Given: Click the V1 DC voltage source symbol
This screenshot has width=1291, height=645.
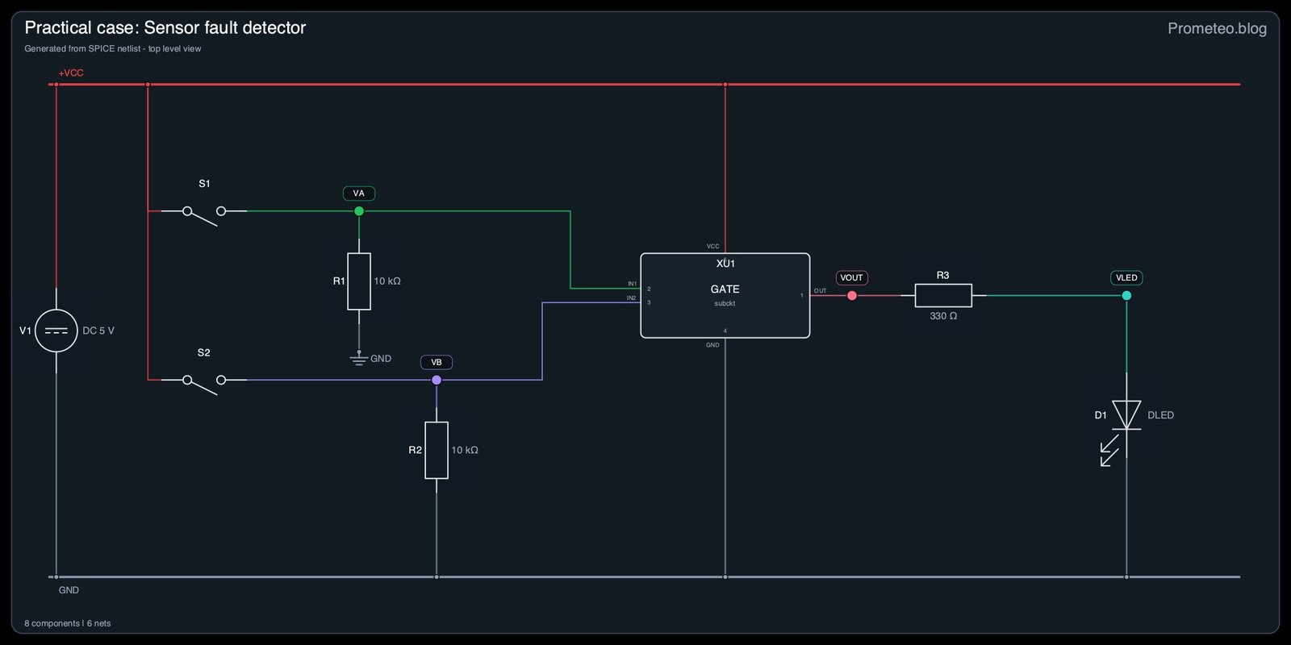Looking at the screenshot, I should [56, 331].
